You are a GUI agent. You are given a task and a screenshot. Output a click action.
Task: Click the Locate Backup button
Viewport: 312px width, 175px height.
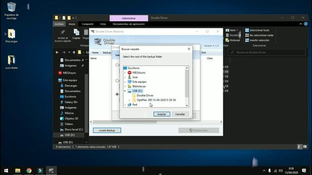click(107, 130)
